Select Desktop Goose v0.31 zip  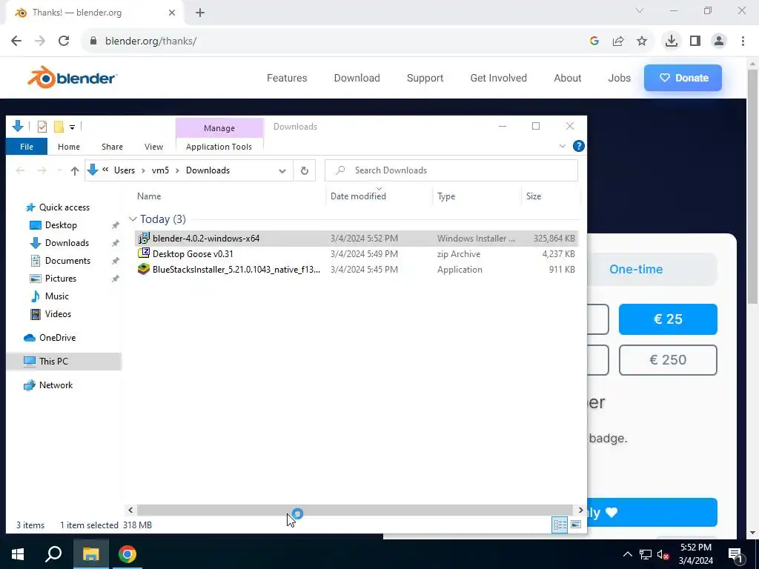(x=356, y=254)
